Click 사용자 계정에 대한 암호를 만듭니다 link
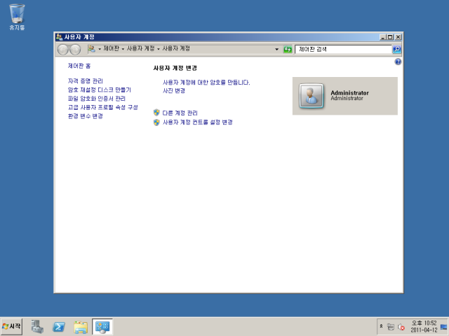The image size is (449, 336). coord(206,83)
